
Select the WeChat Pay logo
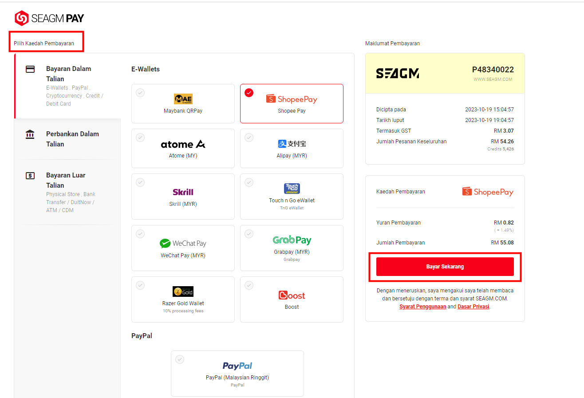click(x=183, y=243)
